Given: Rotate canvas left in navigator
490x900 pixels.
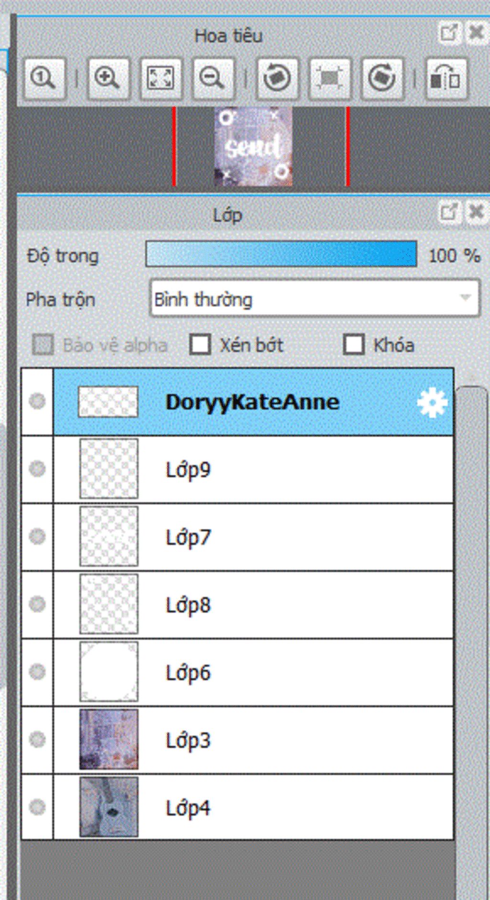Looking at the screenshot, I should [277, 78].
